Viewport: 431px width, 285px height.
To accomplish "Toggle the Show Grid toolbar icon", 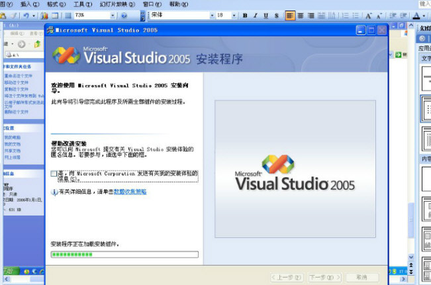I will coord(68,16).
